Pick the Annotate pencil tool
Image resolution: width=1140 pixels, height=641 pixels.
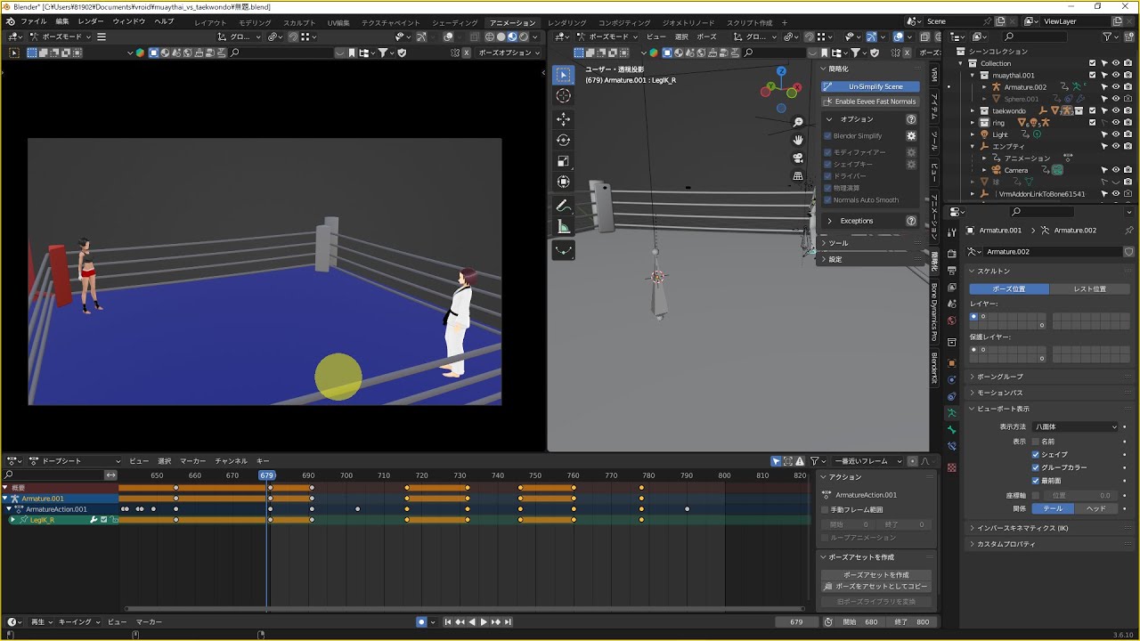[563, 206]
